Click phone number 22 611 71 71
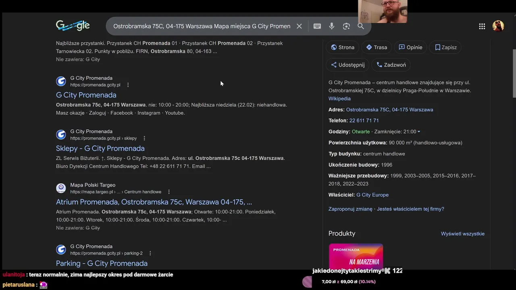 (364, 120)
